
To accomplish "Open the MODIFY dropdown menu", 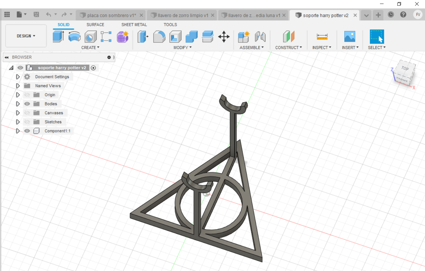I will click(182, 48).
